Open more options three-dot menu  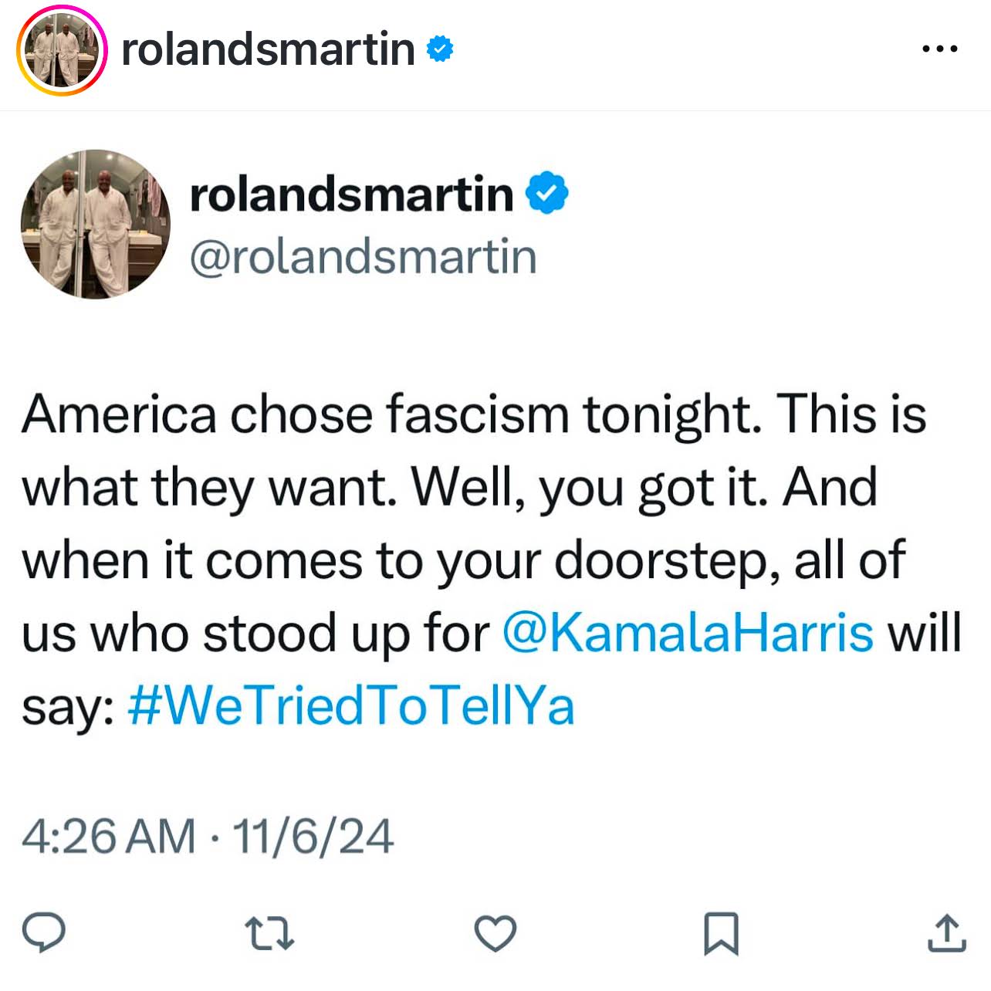pyautogui.click(x=940, y=49)
